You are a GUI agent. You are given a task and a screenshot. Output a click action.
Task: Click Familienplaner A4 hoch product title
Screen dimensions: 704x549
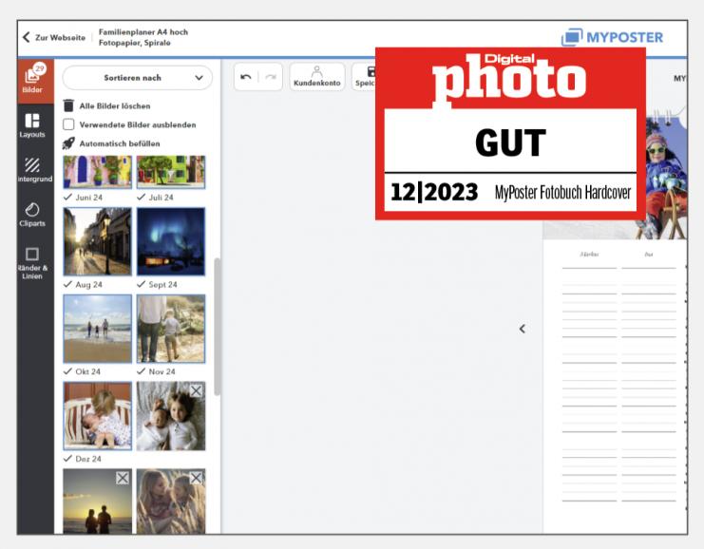(x=143, y=32)
